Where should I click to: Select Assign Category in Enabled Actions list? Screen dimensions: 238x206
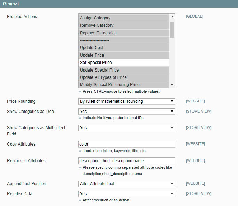[x=124, y=18]
